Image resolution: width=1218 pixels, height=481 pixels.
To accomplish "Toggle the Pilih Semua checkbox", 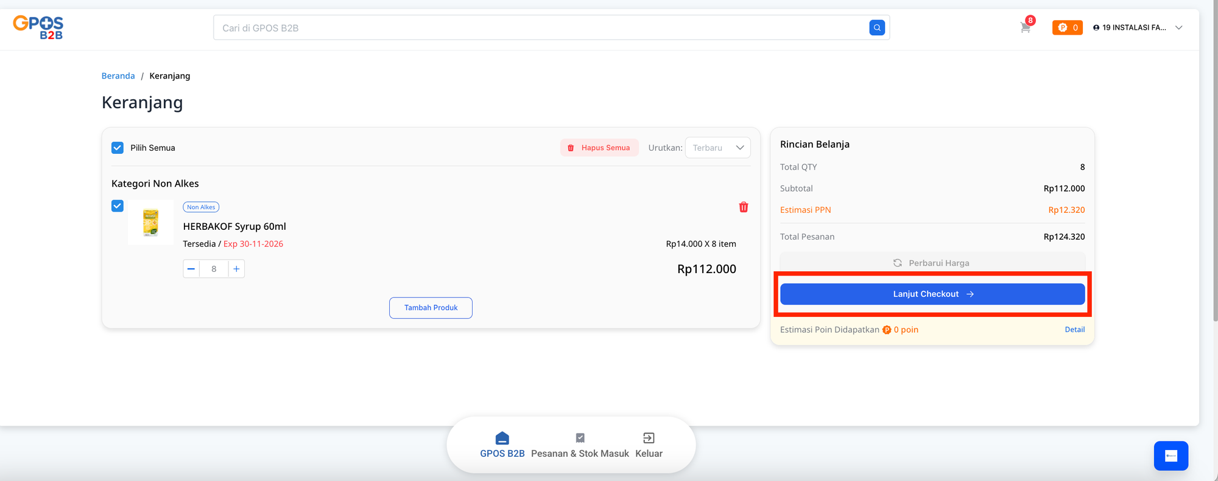I will [118, 148].
